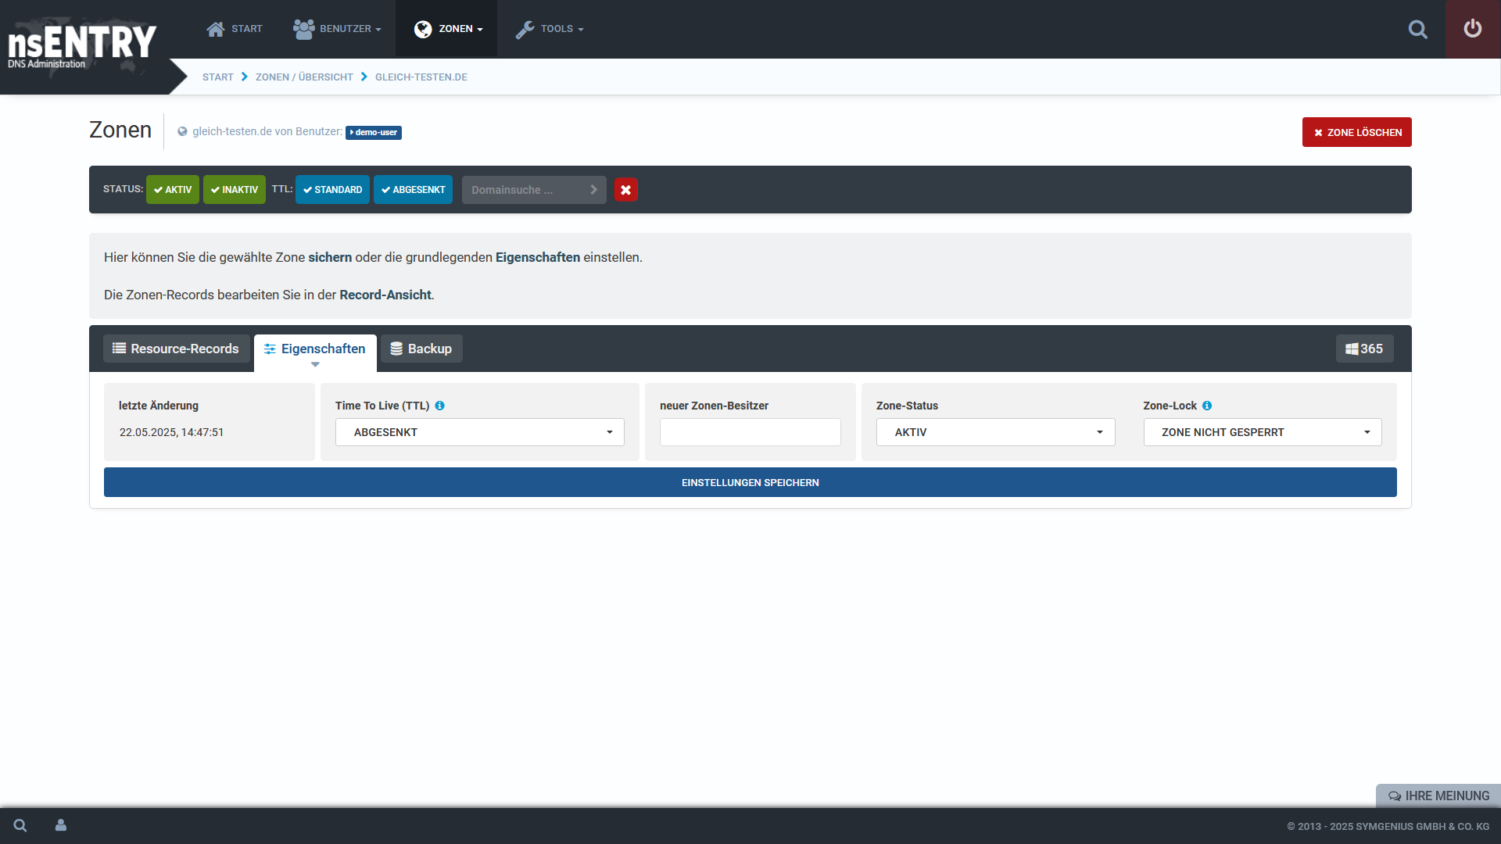Open the Zone-Lock dropdown
The image size is (1501, 844).
click(x=1262, y=432)
